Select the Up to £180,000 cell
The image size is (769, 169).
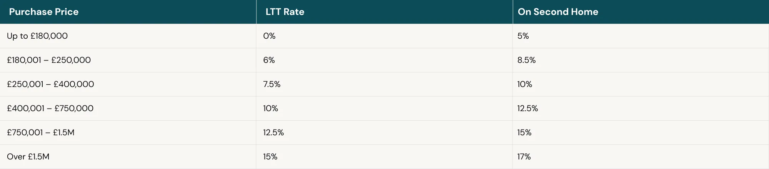(x=37, y=36)
